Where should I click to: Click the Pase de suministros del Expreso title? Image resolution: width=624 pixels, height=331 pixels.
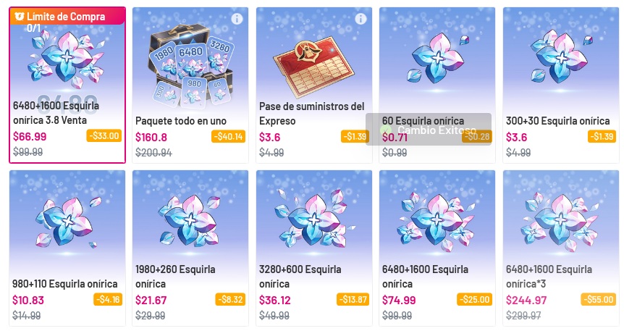tap(311, 114)
